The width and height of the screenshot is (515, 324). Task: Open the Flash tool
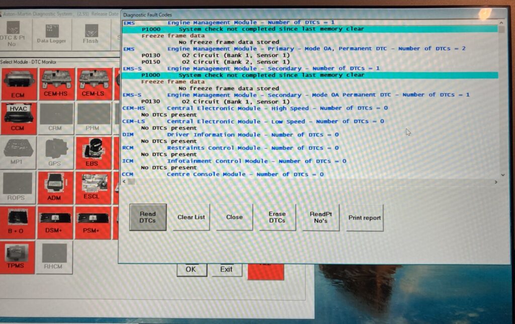coord(91,34)
